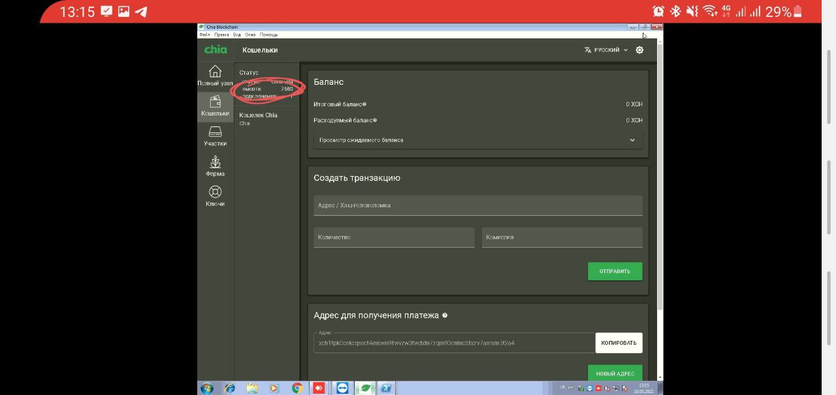
Task: Click the Баланс heading
Action: click(x=329, y=82)
